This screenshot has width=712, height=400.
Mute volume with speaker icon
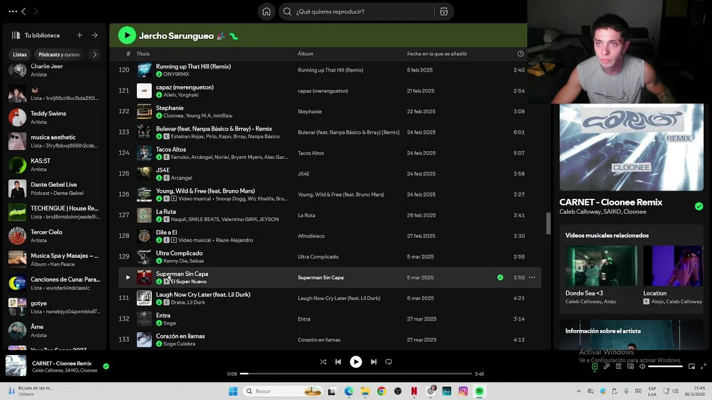click(642, 366)
